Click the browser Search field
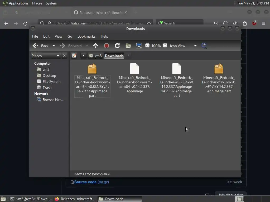270x202 pixels. click(x=180, y=23)
